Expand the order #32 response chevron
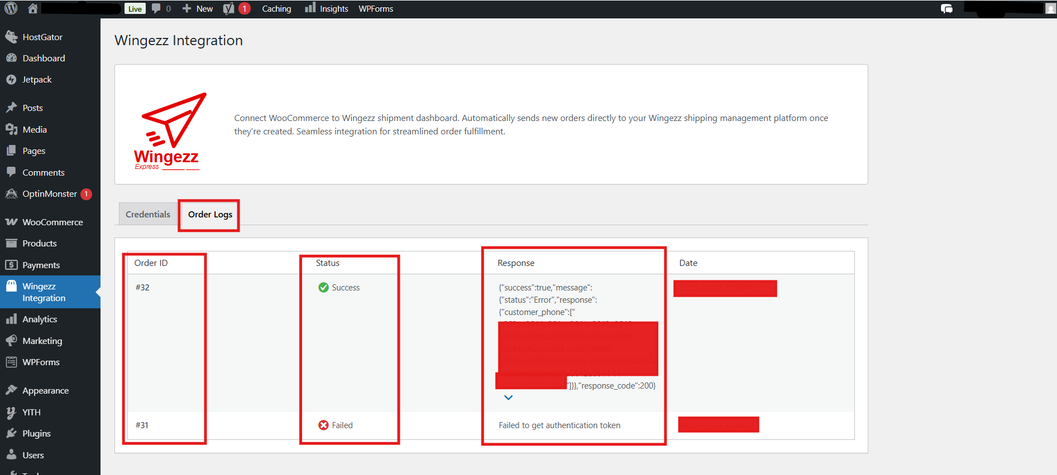This screenshot has height=475, width=1057. click(x=508, y=398)
